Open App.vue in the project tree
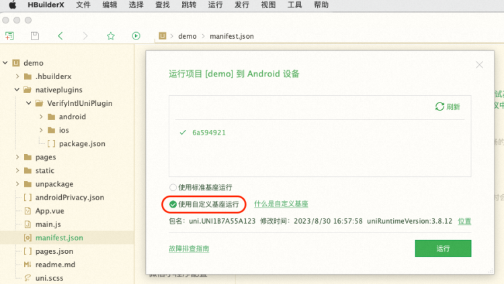The image size is (504, 284). click(x=50, y=211)
